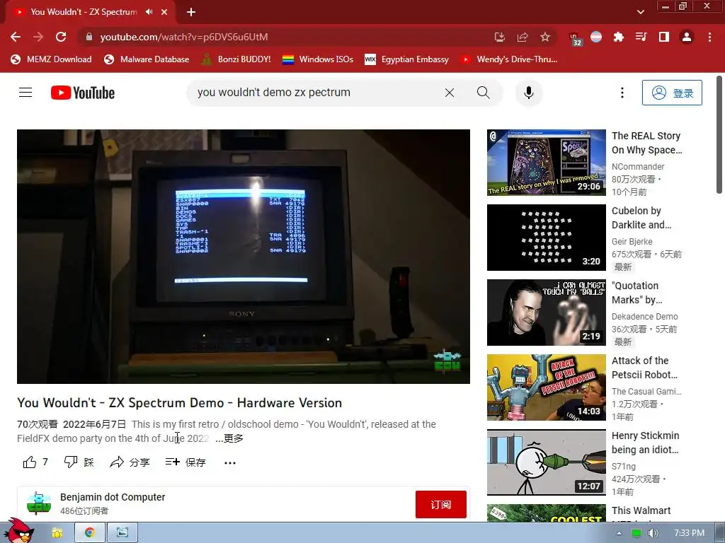Open the Wendy's Drive-Thru bookmark
The image size is (725, 543).
click(508, 59)
